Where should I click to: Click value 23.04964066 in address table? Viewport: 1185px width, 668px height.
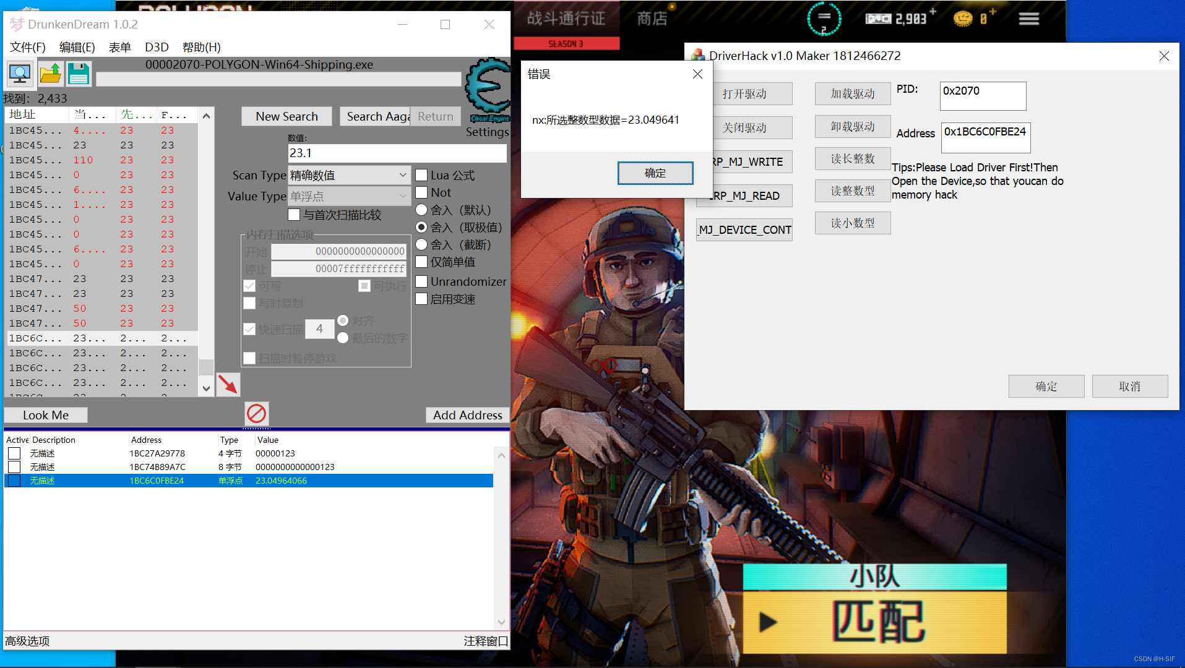click(281, 481)
